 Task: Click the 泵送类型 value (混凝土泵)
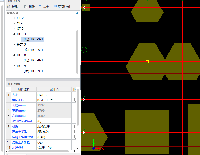pyautogui.click(x=54, y=148)
